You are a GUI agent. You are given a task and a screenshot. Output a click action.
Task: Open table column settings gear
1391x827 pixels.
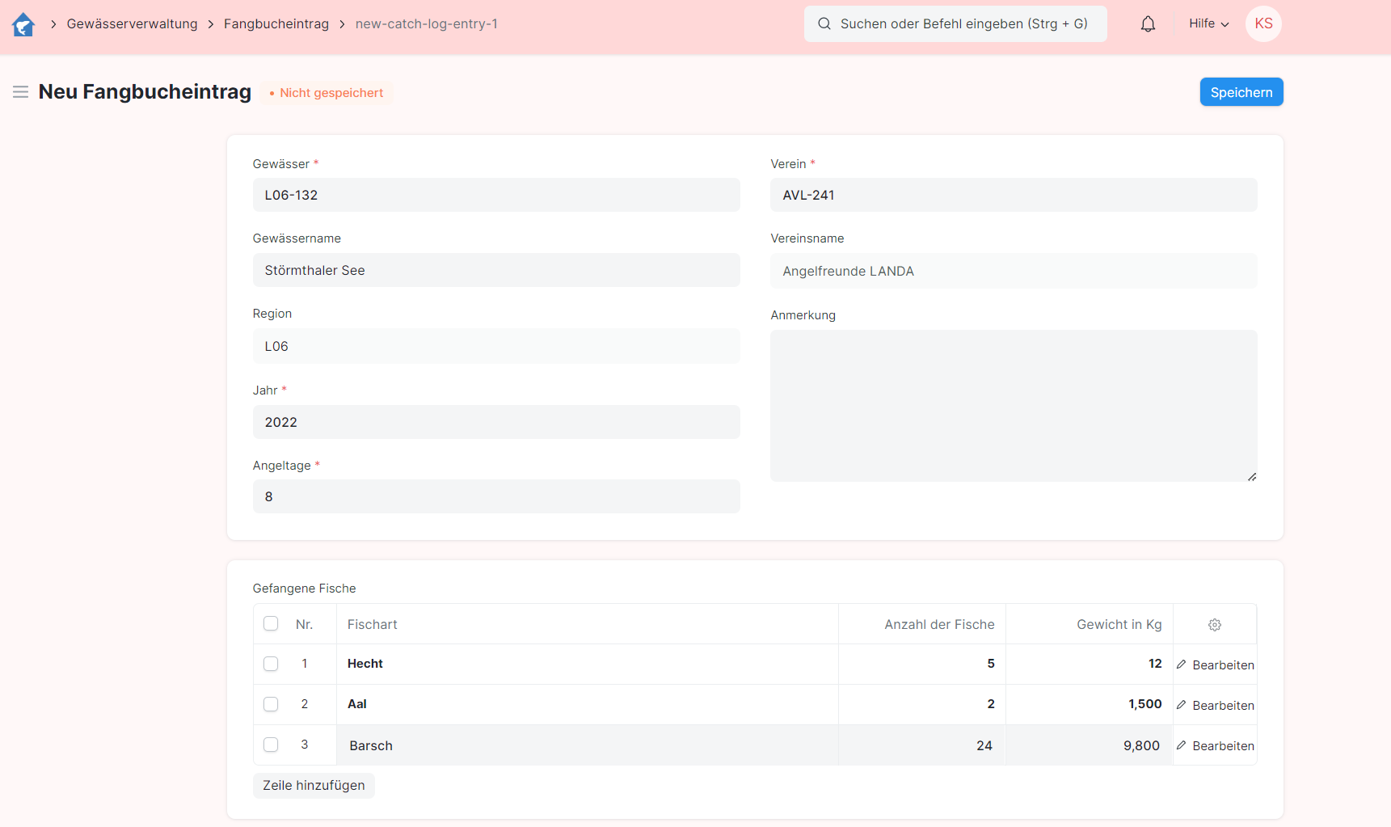(x=1214, y=625)
